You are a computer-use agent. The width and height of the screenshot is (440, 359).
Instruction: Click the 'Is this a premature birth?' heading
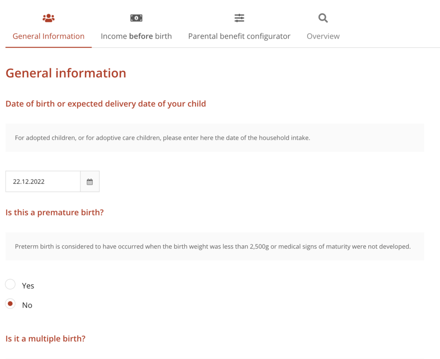[55, 213]
